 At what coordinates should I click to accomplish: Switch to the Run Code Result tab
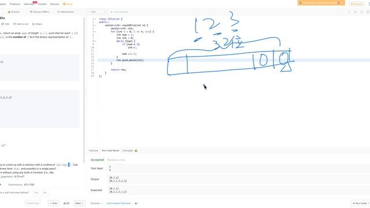[x=110, y=150]
